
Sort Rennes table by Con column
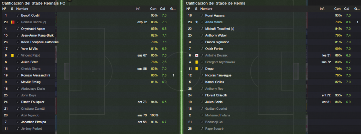pyautogui.click(x=153, y=9)
